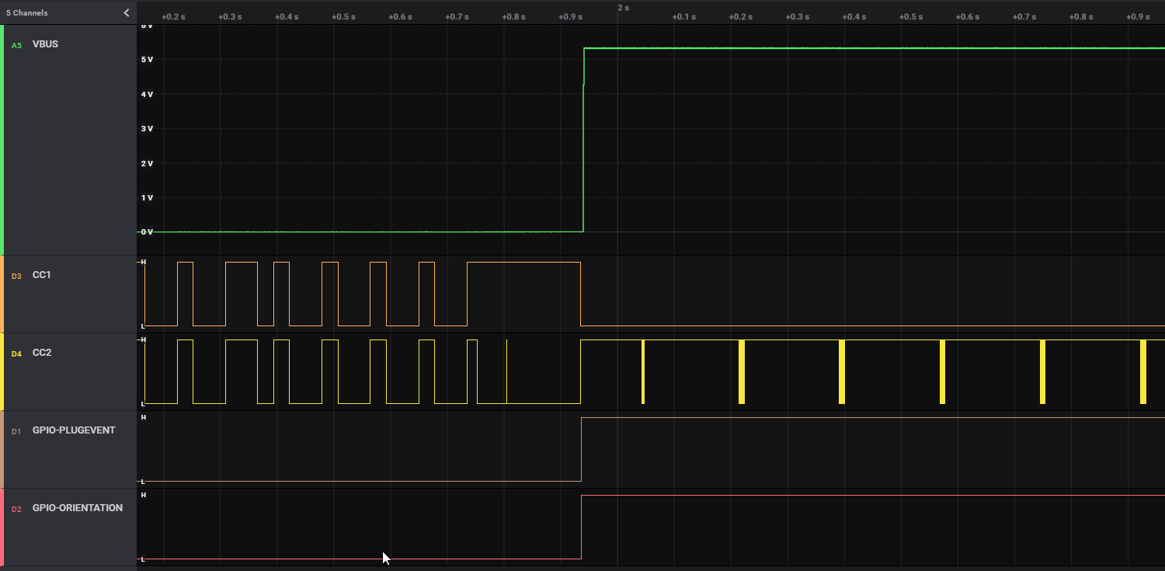Collapse the channels sidebar with the chevron
1165x571 pixels.
pyautogui.click(x=127, y=12)
